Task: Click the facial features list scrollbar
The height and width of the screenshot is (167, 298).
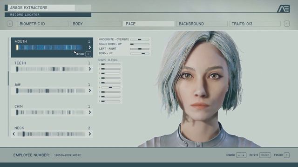Action: point(8,78)
